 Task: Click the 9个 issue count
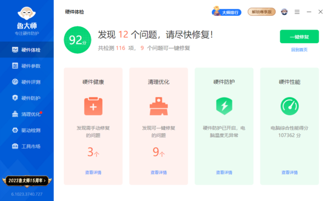(x=158, y=152)
